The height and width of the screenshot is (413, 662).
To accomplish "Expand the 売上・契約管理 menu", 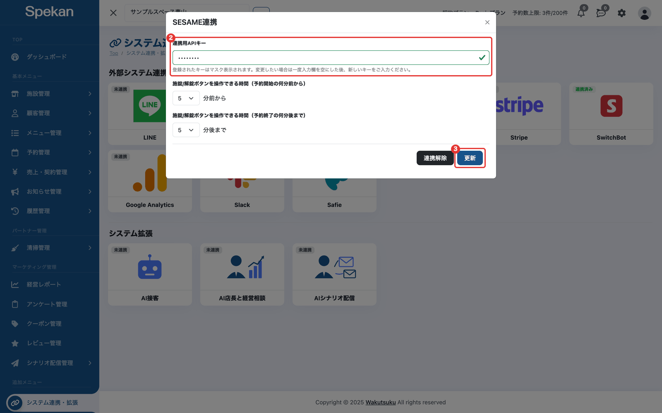I will click(x=50, y=172).
